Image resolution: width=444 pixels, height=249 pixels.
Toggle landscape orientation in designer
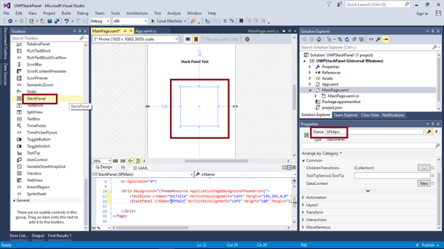[x=188, y=40]
